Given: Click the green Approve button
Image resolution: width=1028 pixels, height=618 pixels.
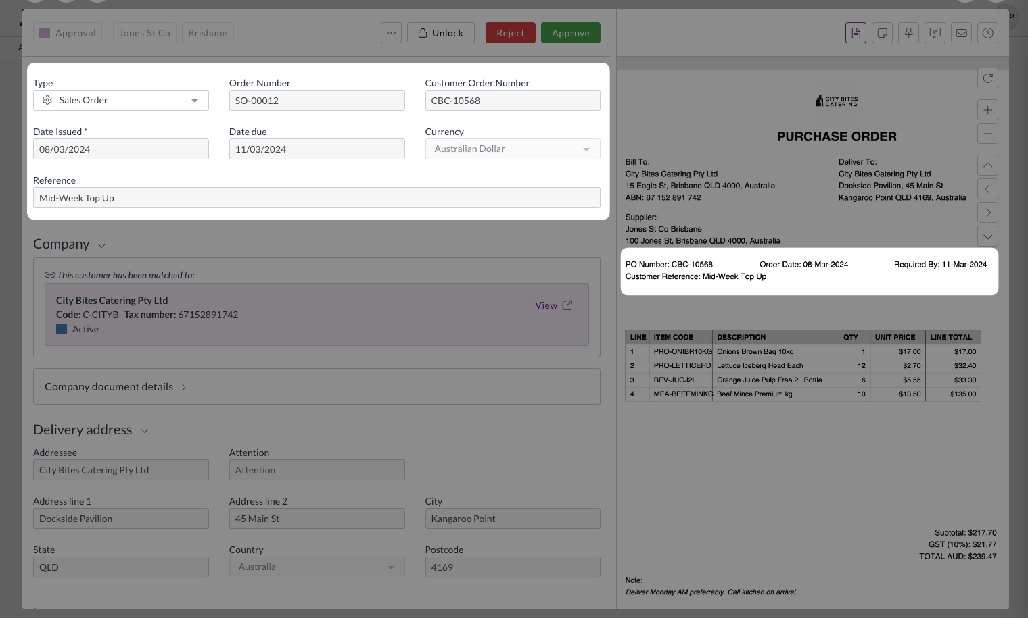Looking at the screenshot, I should pyautogui.click(x=571, y=33).
